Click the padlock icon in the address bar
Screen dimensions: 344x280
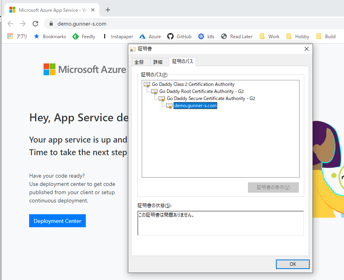(x=51, y=24)
